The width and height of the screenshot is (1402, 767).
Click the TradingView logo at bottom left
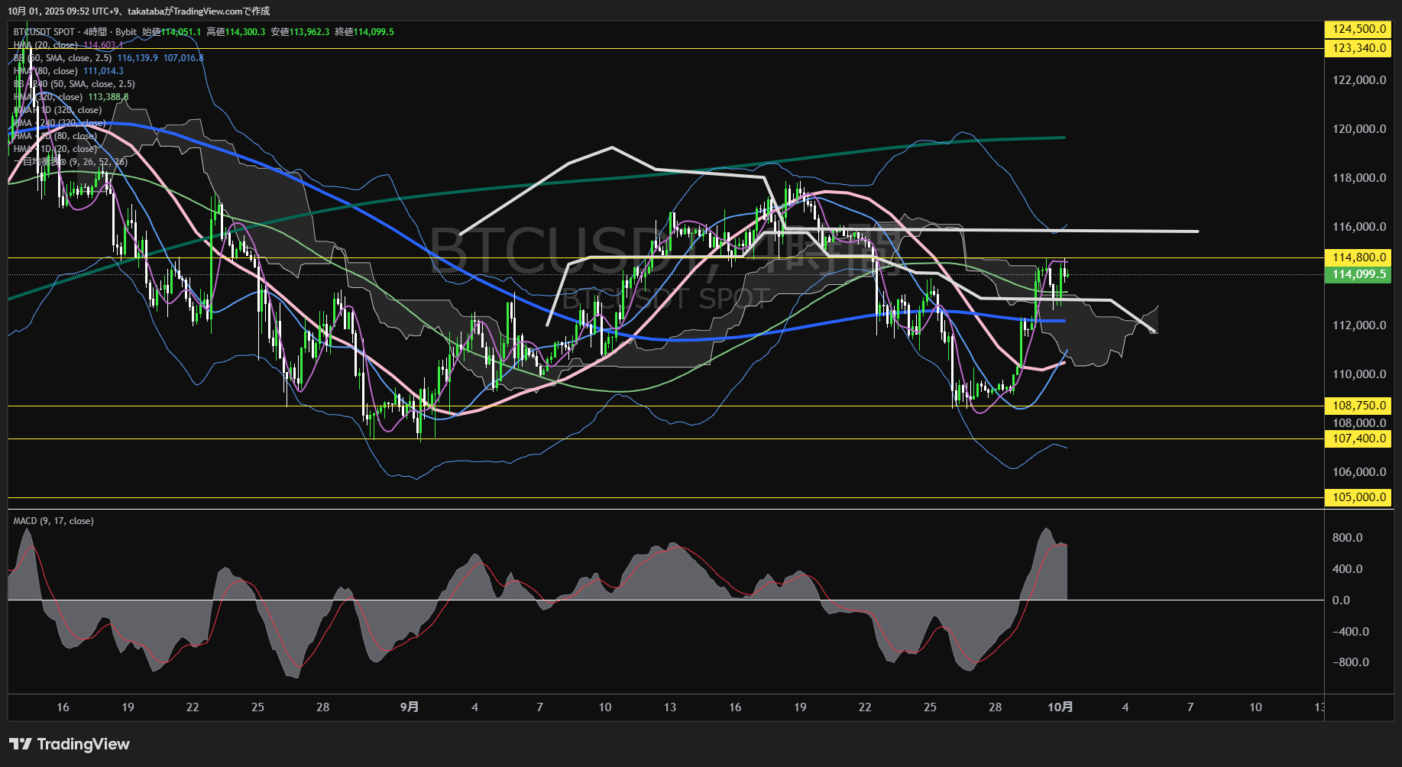70,744
